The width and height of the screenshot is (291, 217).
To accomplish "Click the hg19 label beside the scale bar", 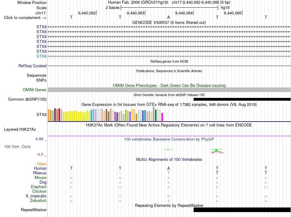I will [x=225, y=8].
